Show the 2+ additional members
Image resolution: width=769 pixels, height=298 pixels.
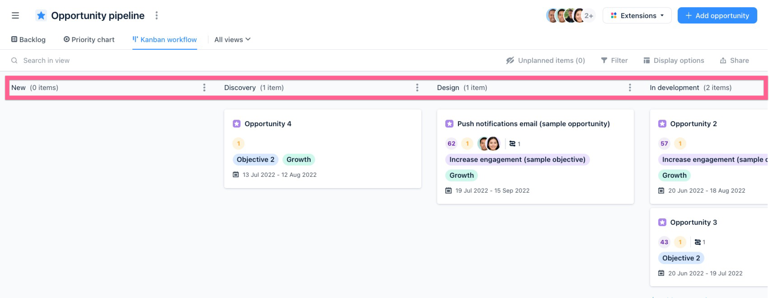coord(589,15)
